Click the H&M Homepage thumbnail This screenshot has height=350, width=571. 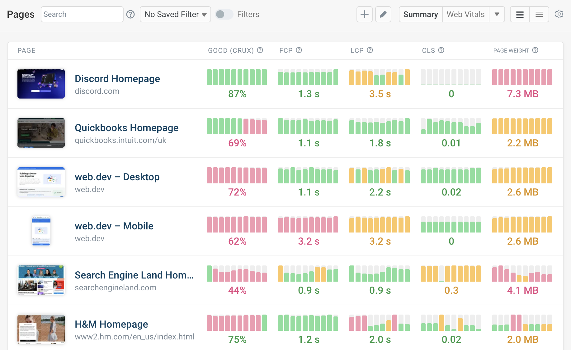tap(41, 329)
